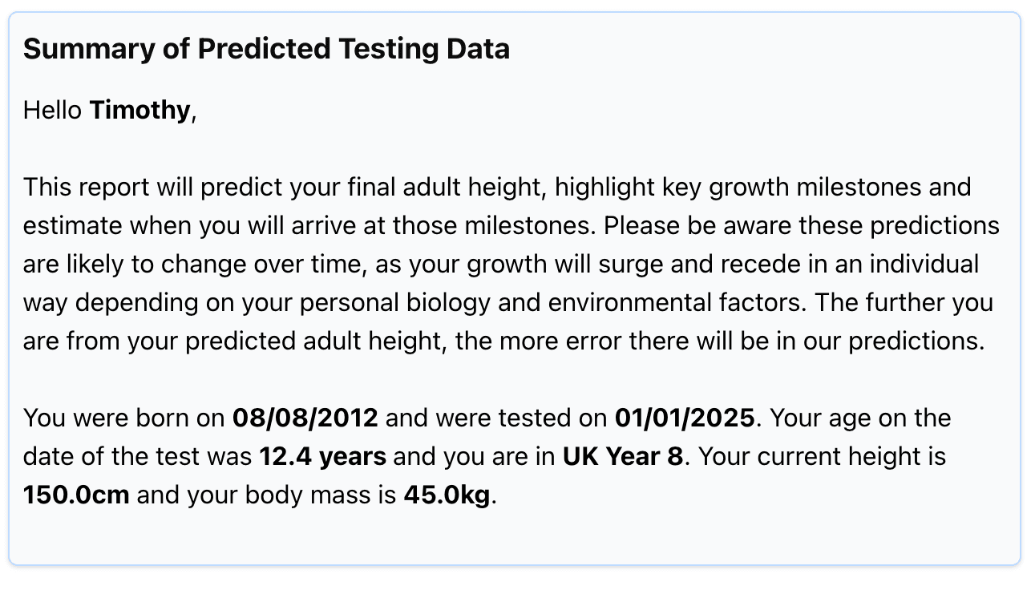Click the word Hello in greeting
The height and width of the screenshot is (590, 1031).
coord(53,110)
